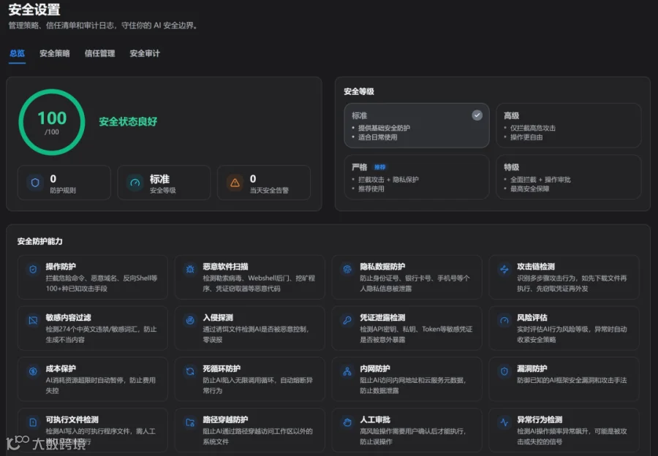Click the 凭证泄露检测 card title
The width and height of the screenshot is (658, 456).
pos(382,318)
